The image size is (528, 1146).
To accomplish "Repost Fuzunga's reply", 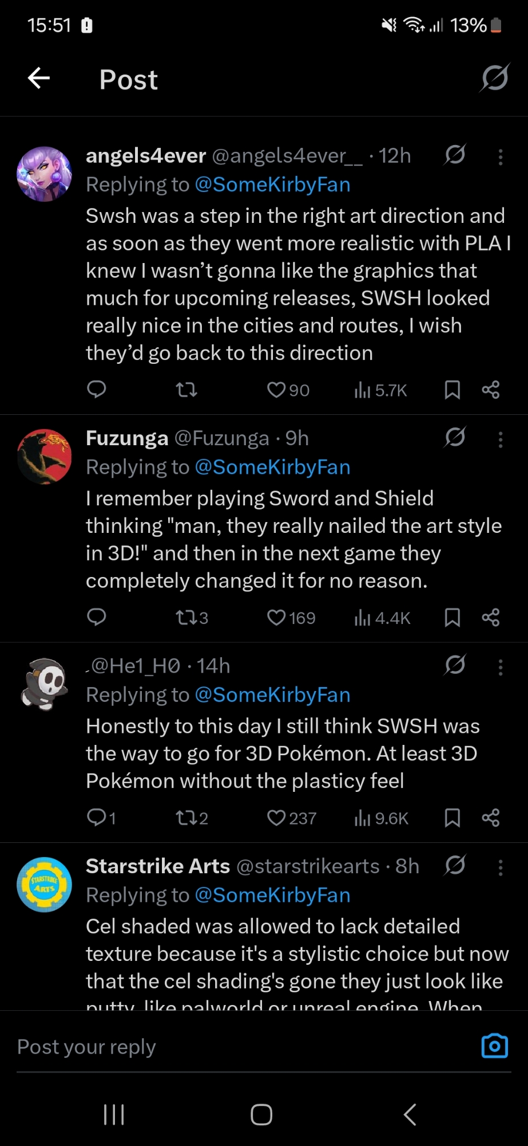I will pos(186,618).
